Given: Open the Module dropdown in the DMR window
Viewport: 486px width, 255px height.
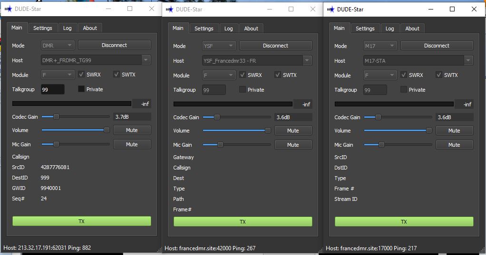Looking at the screenshot, I should (x=58, y=75).
